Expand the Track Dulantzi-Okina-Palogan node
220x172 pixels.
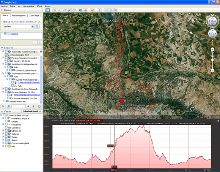coord(3,89)
